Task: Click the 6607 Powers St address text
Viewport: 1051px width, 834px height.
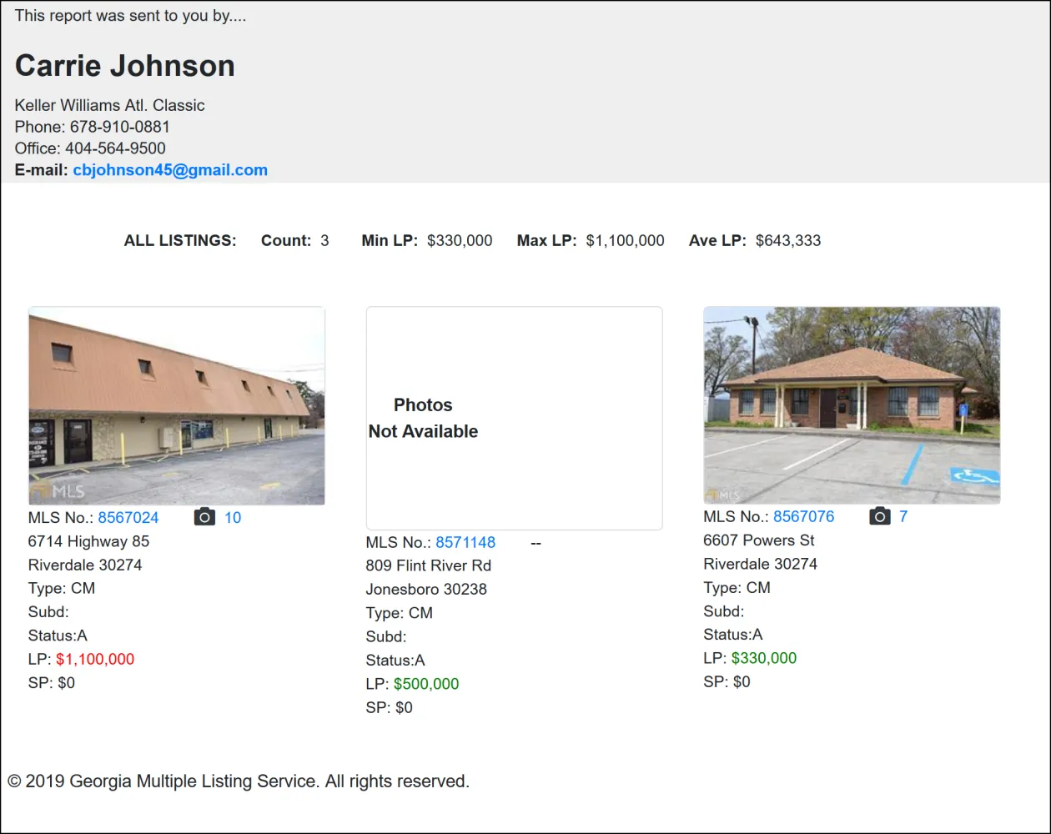Action: (x=759, y=540)
